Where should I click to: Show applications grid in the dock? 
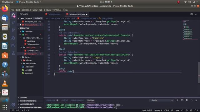pyautogui.click(x=5, y=107)
